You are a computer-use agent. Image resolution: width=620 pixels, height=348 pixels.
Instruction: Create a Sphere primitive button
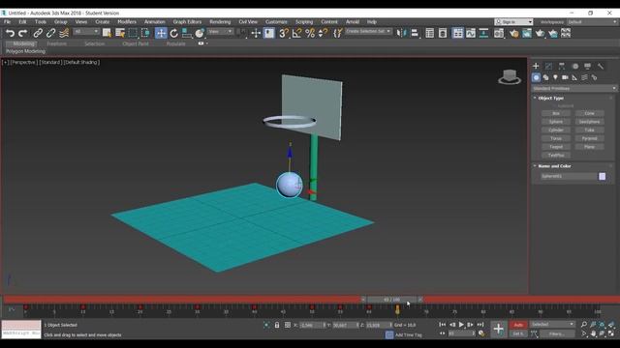click(556, 122)
